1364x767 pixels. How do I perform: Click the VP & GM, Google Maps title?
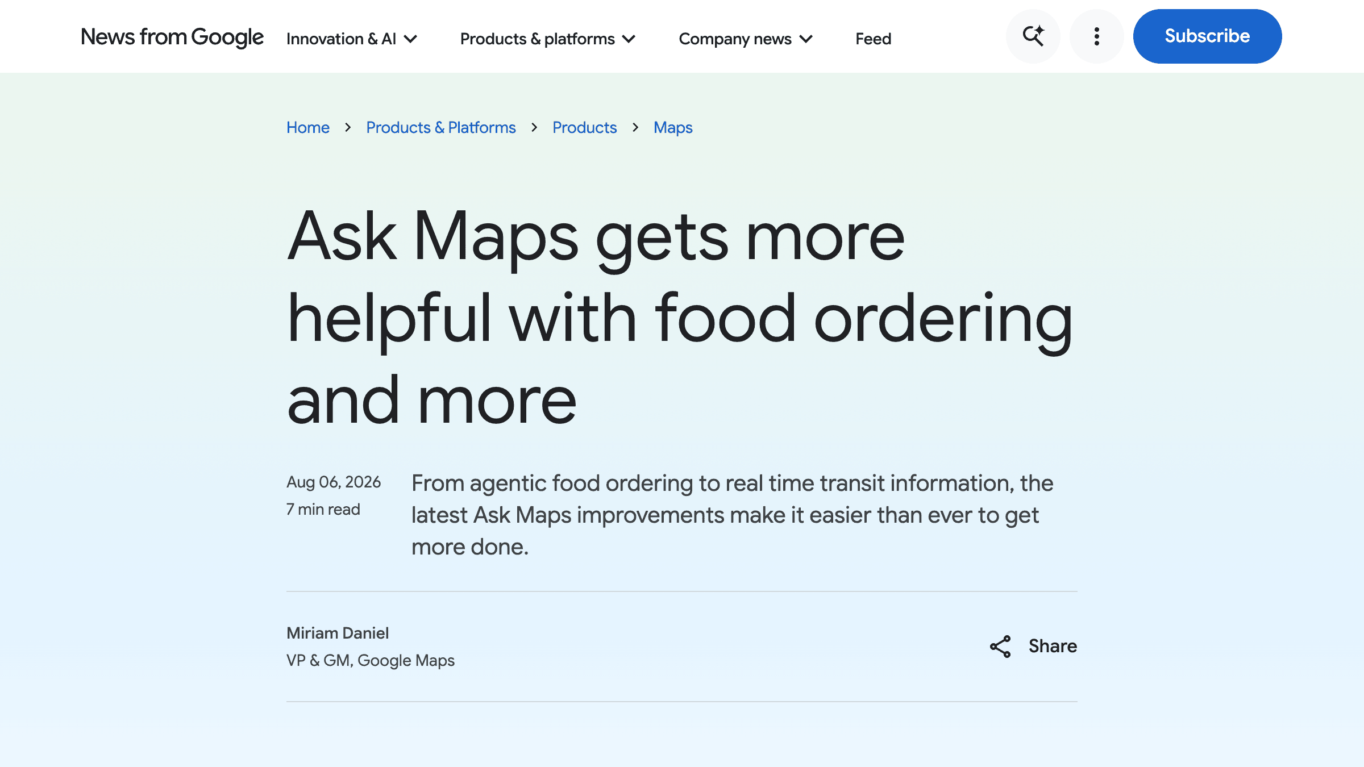[x=371, y=660]
